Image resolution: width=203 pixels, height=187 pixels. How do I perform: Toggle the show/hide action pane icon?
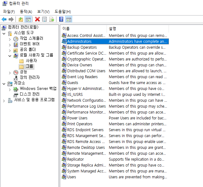tap(68, 20)
